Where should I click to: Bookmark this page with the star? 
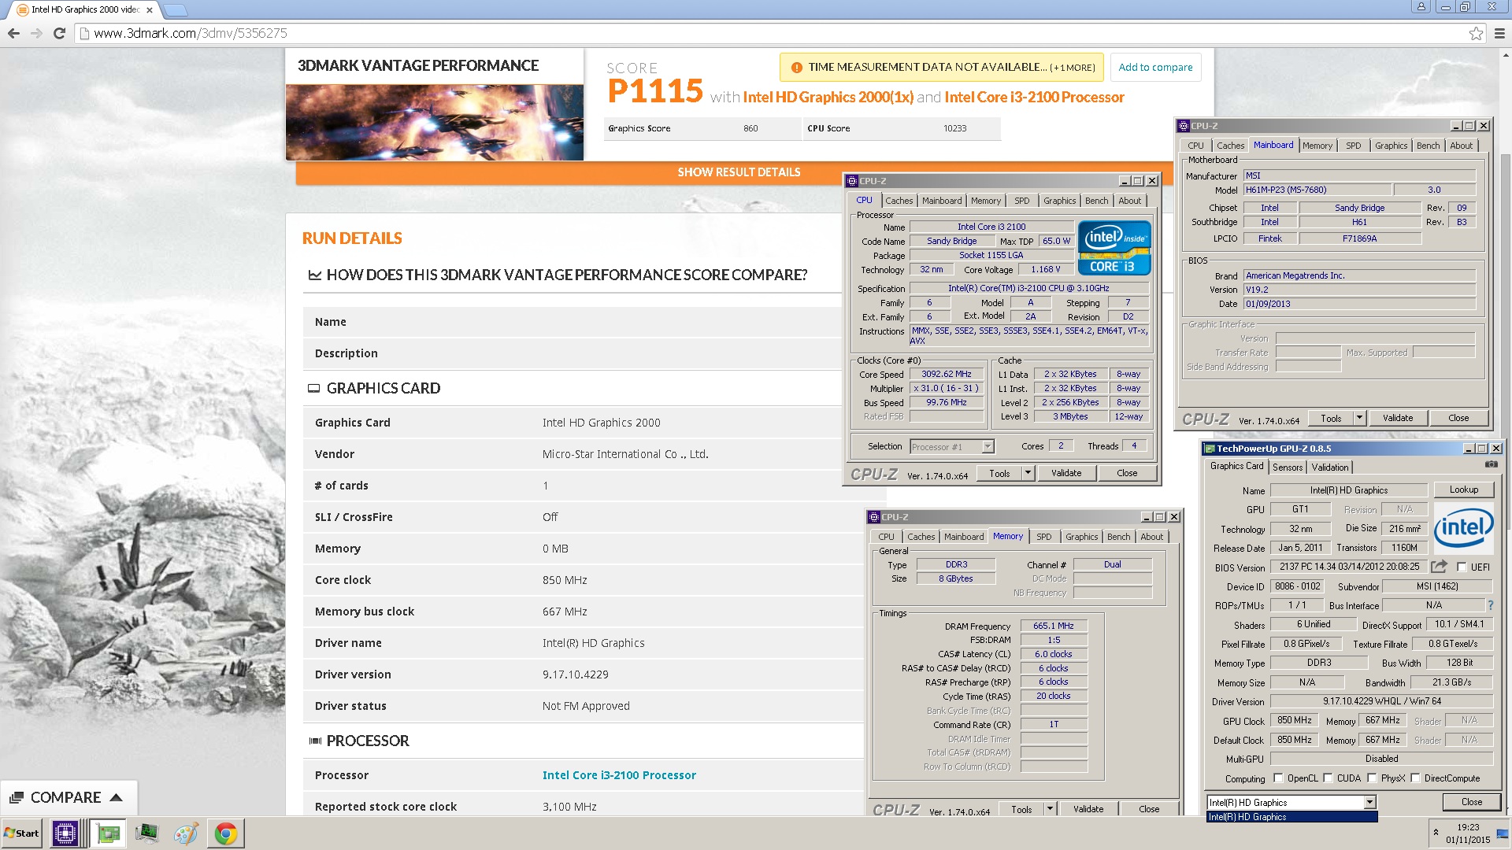[1476, 33]
